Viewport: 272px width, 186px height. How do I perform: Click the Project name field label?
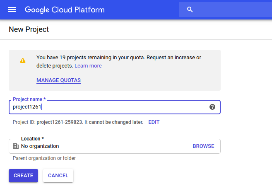pos(29,99)
